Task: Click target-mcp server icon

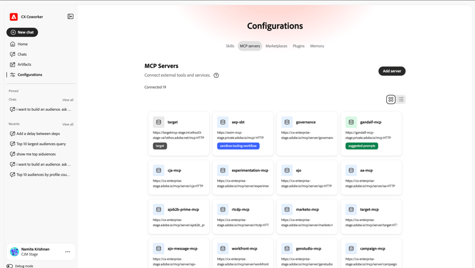Action: (x=351, y=210)
